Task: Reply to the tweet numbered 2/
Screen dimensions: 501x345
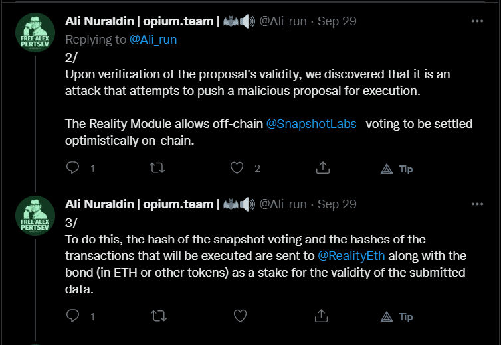Action: coord(72,168)
